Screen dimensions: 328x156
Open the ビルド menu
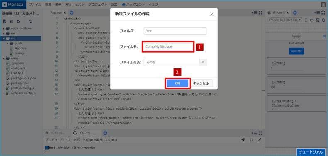click(x=80, y=5)
